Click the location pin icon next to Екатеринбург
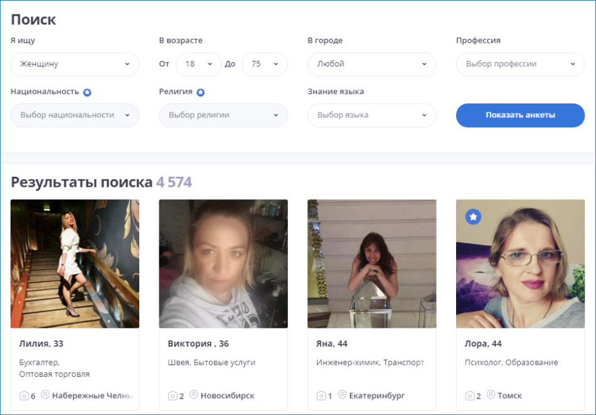This screenshot has height=415, width=596. pos(343,395)
